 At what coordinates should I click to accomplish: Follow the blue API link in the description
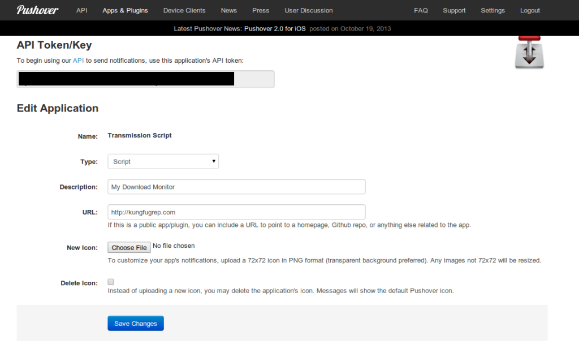tap(78, 60)
